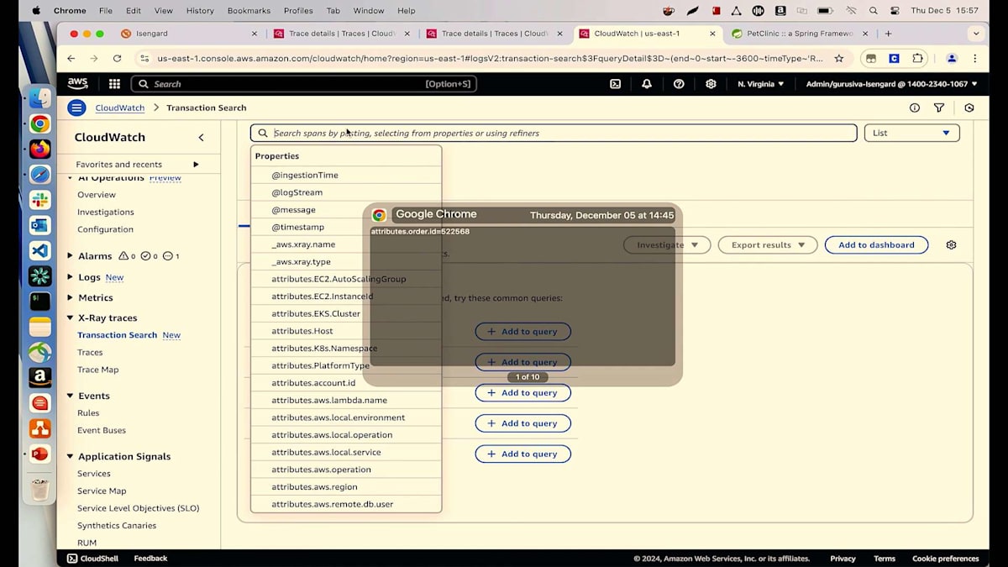Viewport: 1008px width, 567px height.
Task: Select attributes.aws.remote.db.user property
Action: point(346,504)
